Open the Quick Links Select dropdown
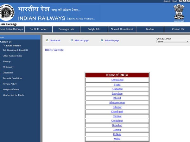 [173, 42]
